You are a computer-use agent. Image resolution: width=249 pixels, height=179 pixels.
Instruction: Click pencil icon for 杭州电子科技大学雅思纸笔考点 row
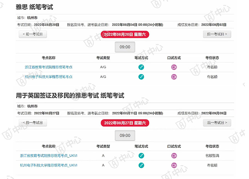coord(141,77)
